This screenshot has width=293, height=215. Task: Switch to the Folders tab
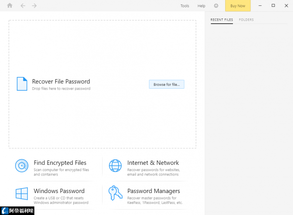[246, 20]
